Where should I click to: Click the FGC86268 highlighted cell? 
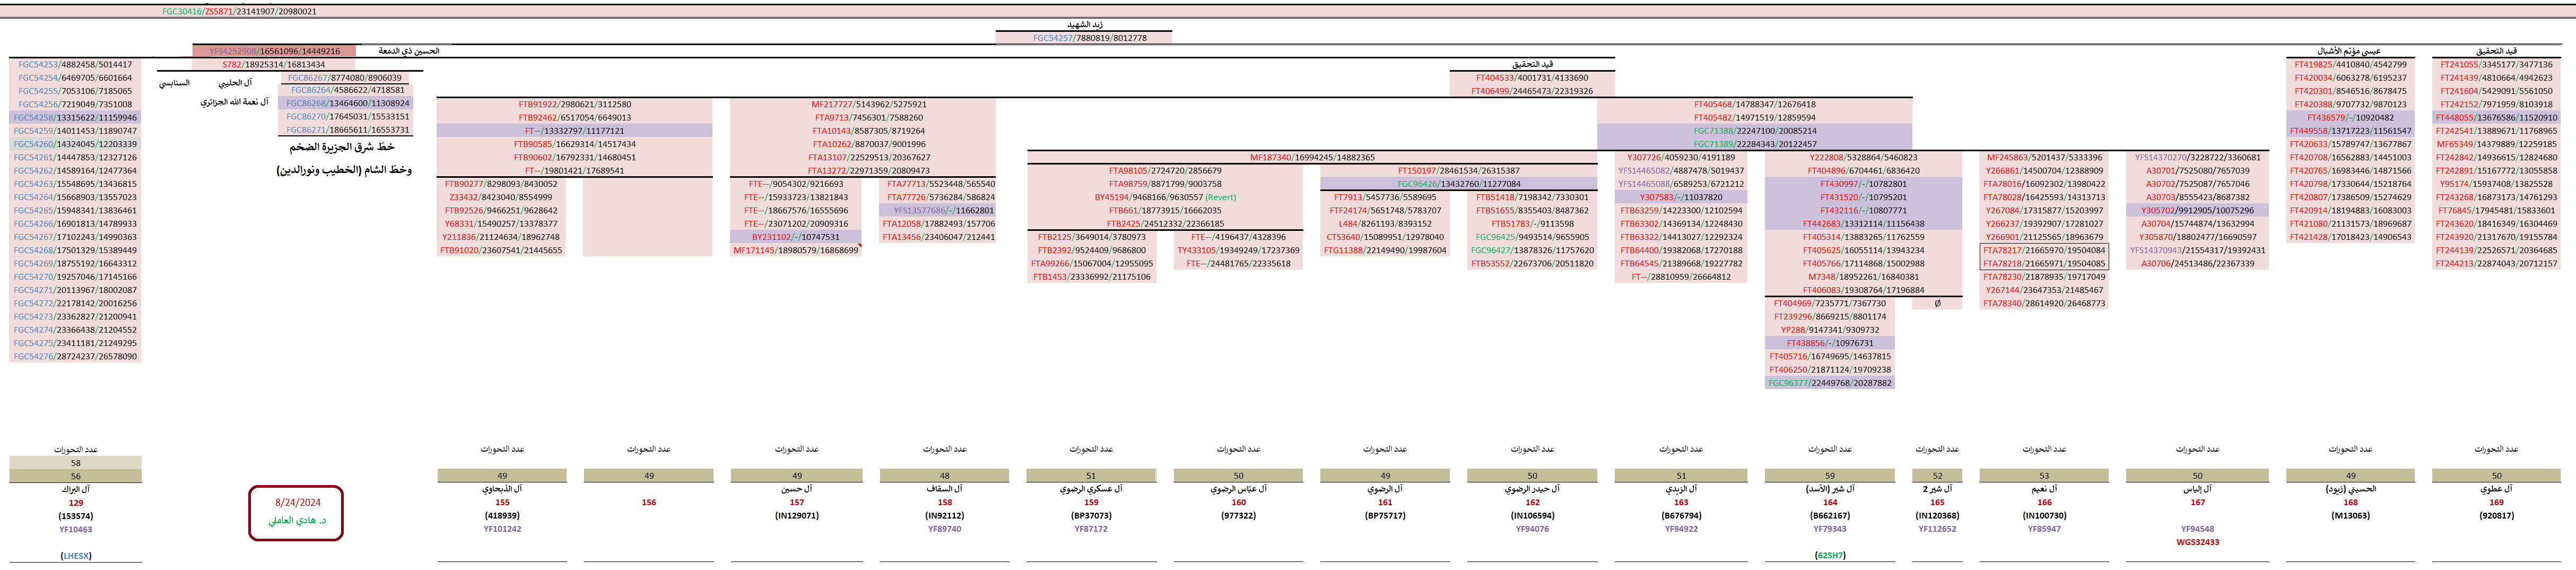(x=347, y=103)
